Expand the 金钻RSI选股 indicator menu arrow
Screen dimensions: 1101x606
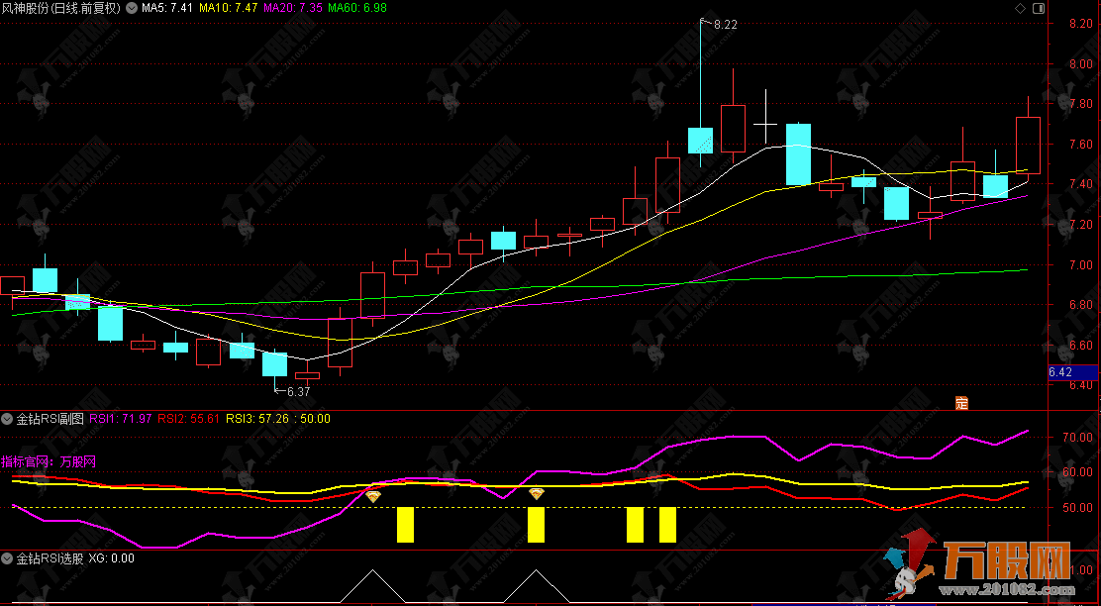coord(8,558)
